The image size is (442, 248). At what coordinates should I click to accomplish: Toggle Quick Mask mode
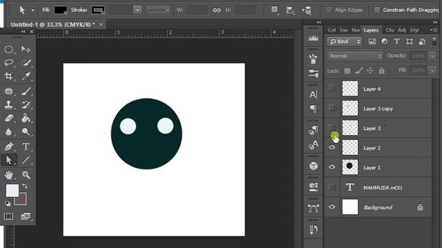[x=8, y=216]
